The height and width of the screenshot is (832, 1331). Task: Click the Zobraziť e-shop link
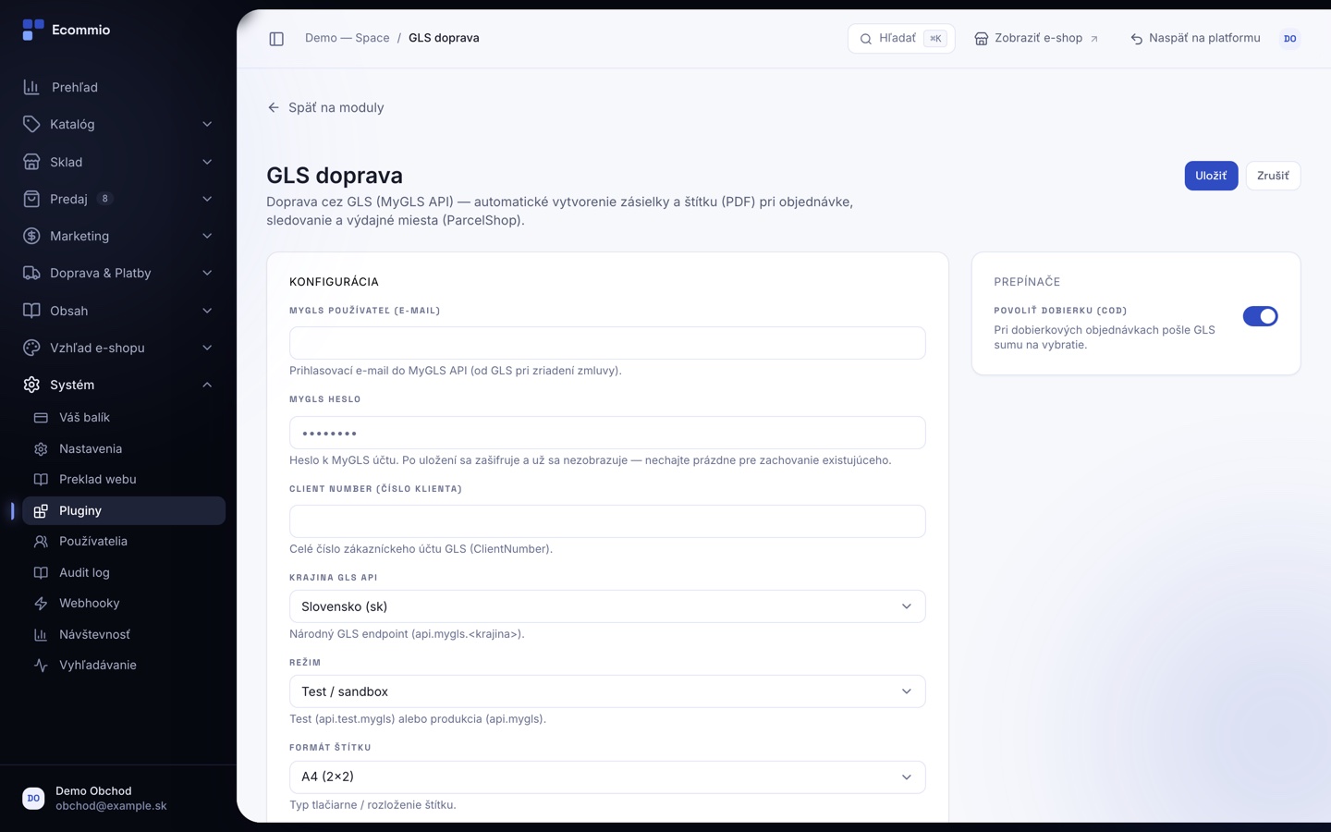(1036, 39)
